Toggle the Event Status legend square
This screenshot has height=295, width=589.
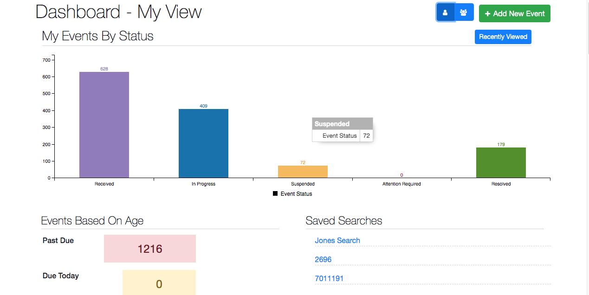point(275,194)
